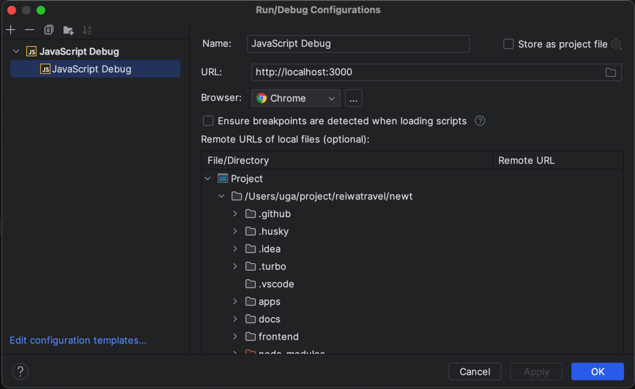
Task: Select the JavaScript Debug configuration in sidebar
Action: coord(95,69)
